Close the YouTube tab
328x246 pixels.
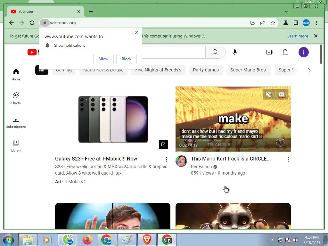[79, 12]
